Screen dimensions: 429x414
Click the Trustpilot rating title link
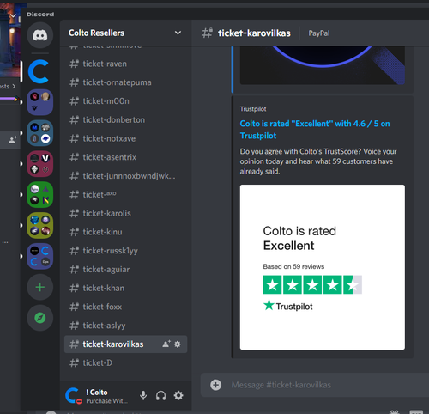point(315,130)
